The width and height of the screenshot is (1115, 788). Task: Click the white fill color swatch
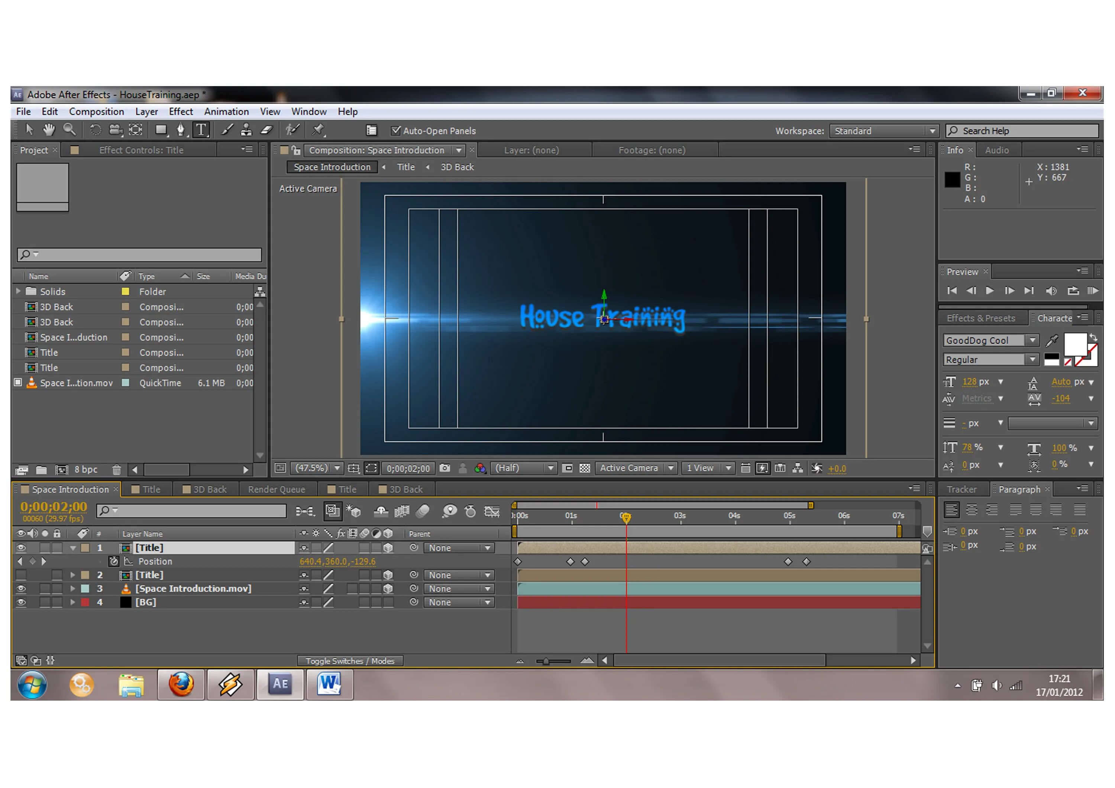click(x=1075, y=344)
